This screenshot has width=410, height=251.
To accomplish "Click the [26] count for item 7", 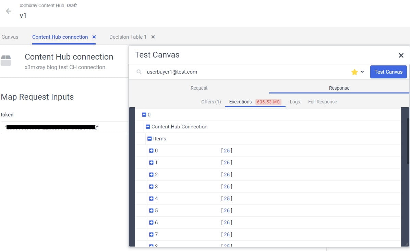I will pyautogui.click(x=227, y=235).
